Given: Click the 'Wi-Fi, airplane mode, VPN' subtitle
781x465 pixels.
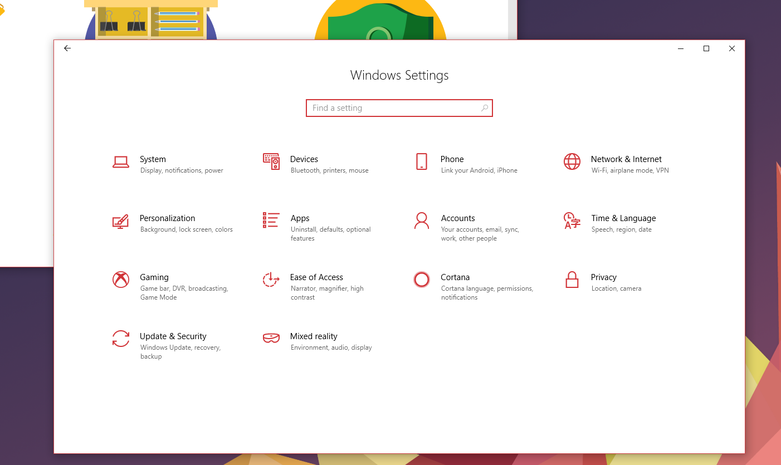Looking at the screenshot, I should click(630, 170).
